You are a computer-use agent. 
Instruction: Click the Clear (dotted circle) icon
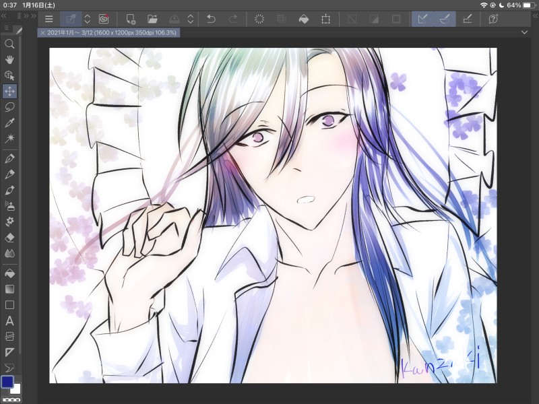click(x=259, y=20)
